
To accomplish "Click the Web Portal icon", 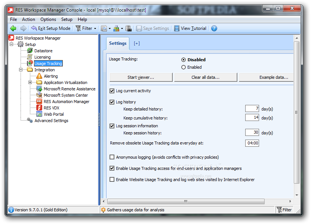I will tap(39, 114).
